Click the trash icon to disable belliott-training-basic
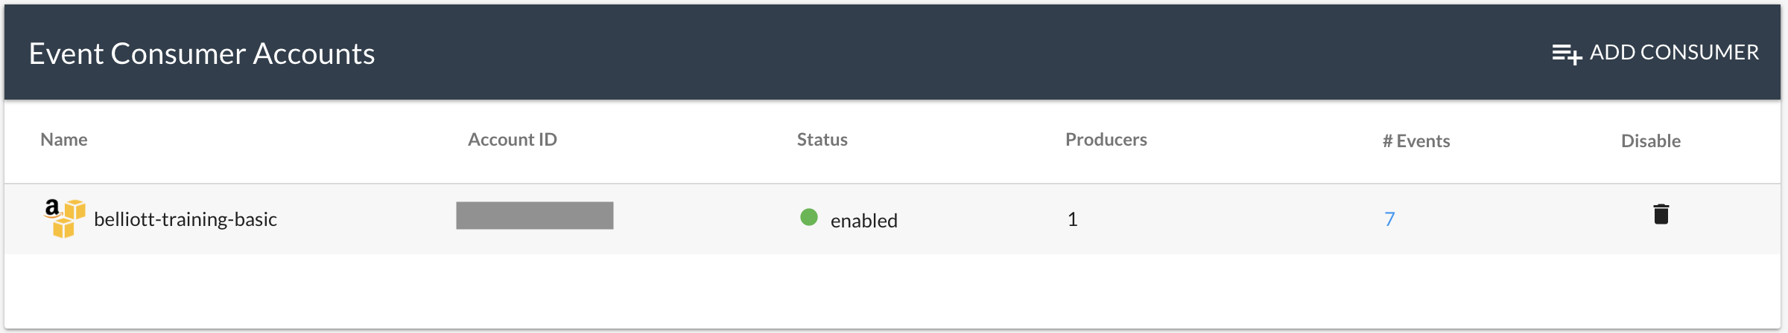 pos(1661,214)
